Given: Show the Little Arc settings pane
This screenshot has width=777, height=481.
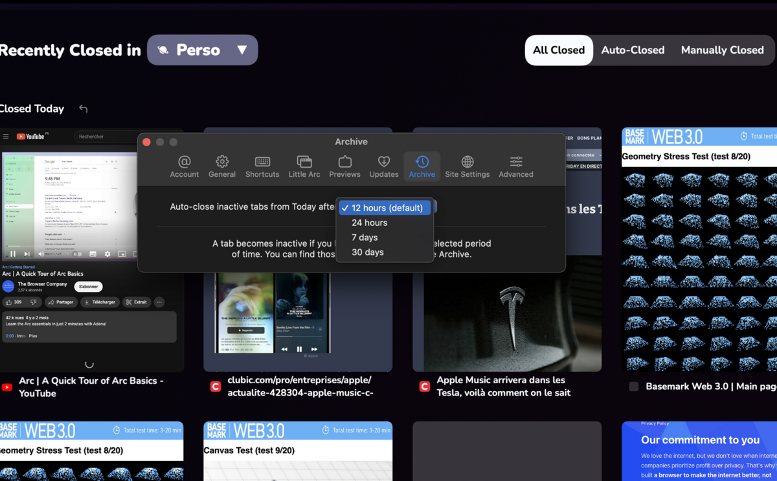Looking at the screenshot, I should pyautogui.click(x=304, y=166).
